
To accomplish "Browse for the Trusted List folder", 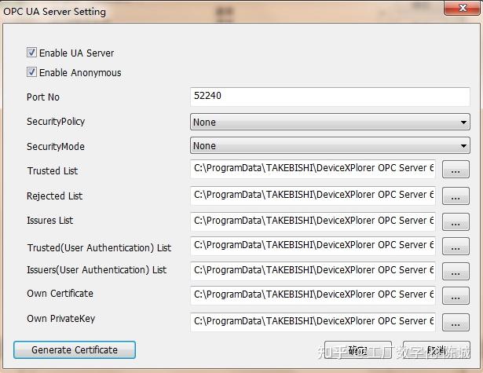I will coord(456,169).
